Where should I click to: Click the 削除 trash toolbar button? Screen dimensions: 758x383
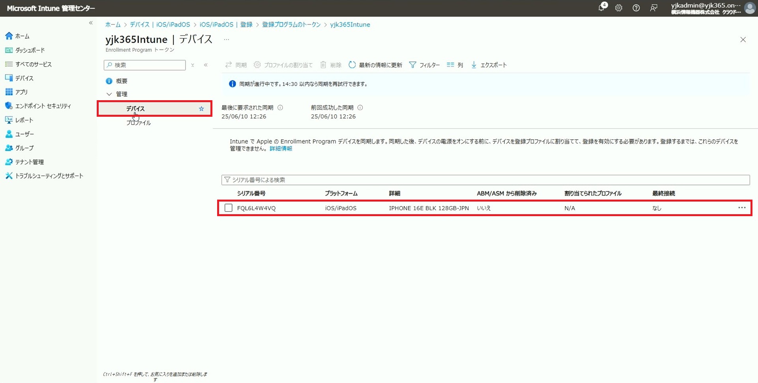click(x=331, y=65)
